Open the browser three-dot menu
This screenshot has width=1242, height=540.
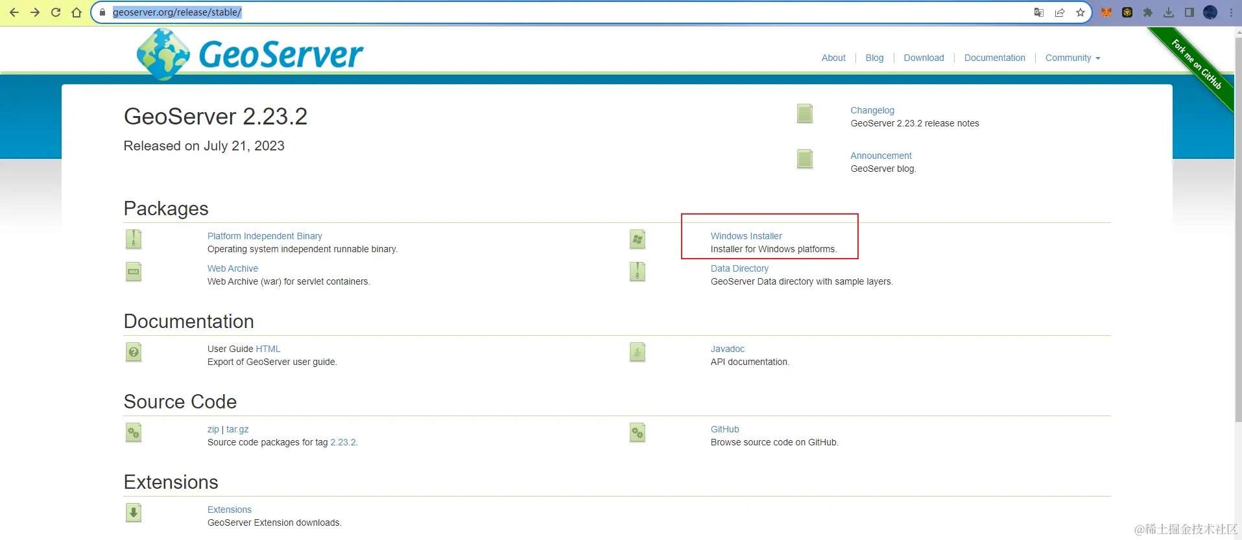point(1231,12)
